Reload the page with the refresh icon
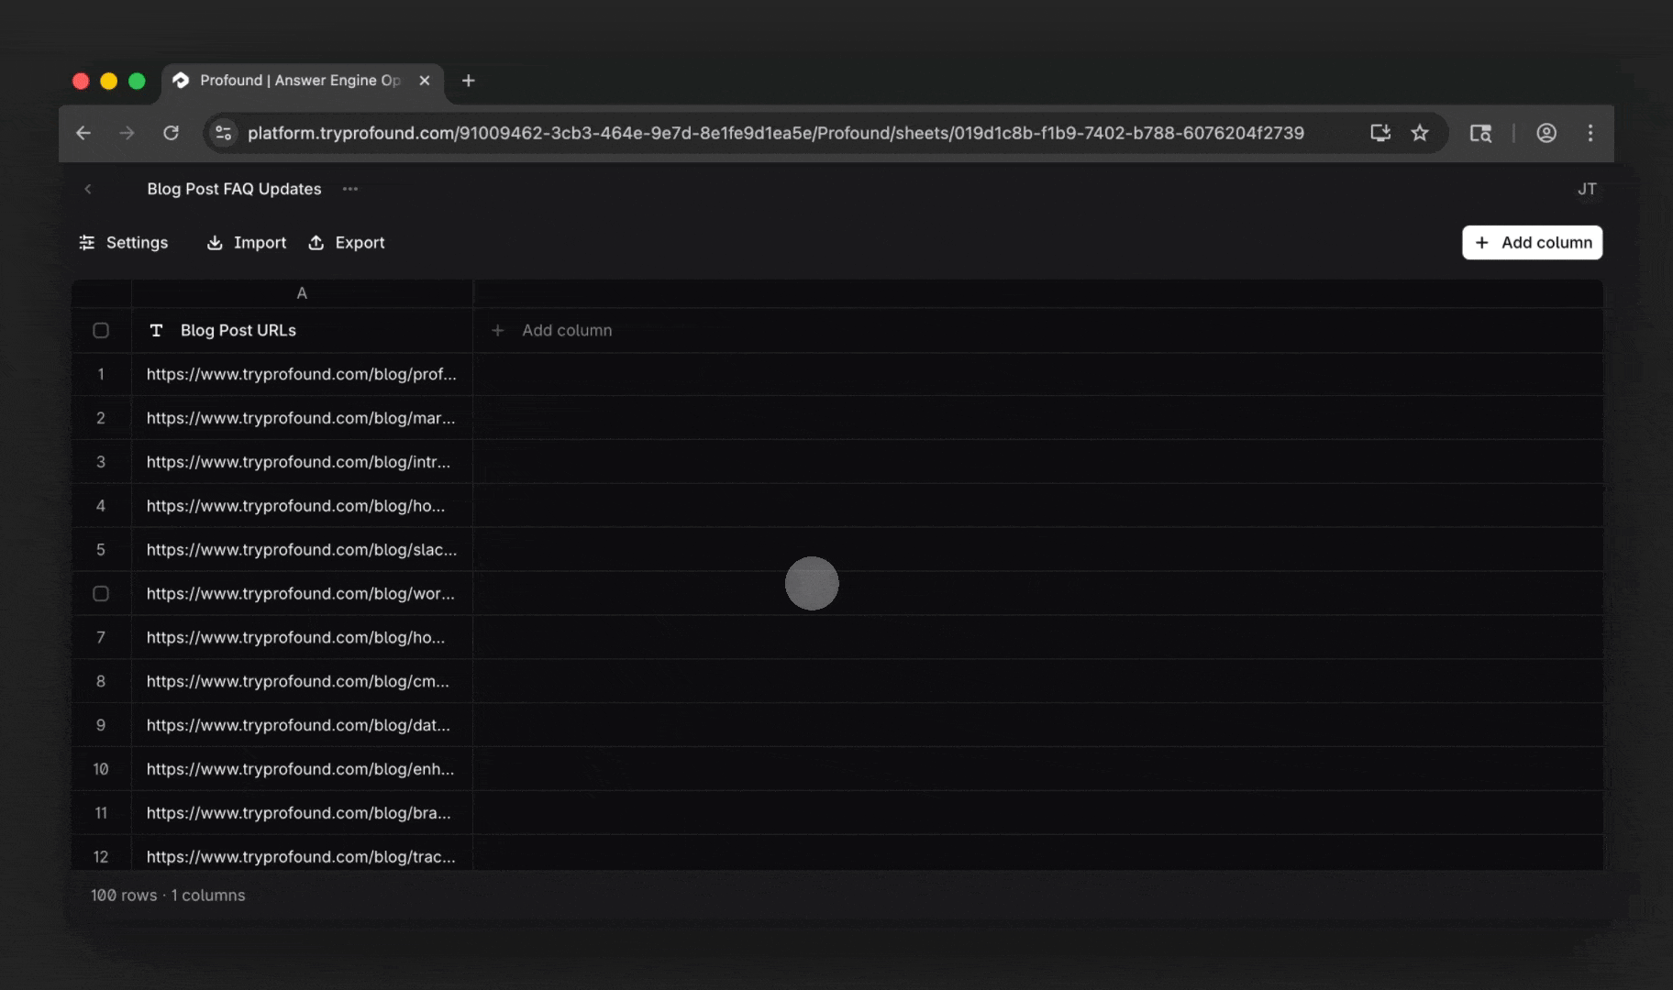This screenshot has width=1673, height=990. (x=171, y=133)
